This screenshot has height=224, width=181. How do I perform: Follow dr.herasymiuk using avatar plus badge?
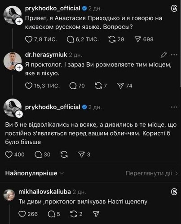click(x=19, y=68)
